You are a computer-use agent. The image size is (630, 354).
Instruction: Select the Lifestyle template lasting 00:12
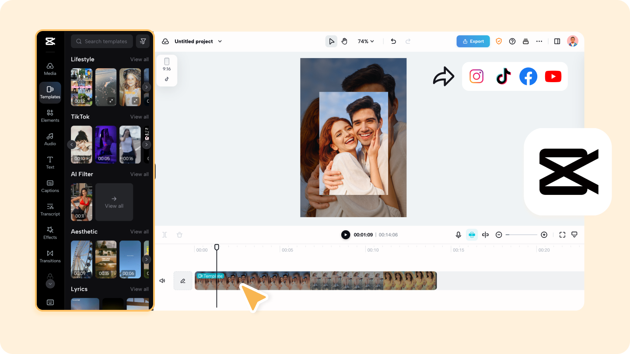[82, 87]
